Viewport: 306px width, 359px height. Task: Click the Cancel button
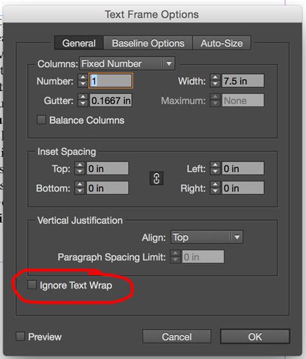(x=177, y=336)
